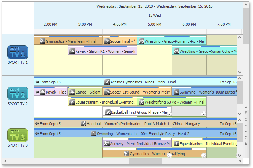This screenshot has height=168, width=253.
Task: Click the Swimming Women's 100m Butterfly icon
Action: (x=176, y=92)
